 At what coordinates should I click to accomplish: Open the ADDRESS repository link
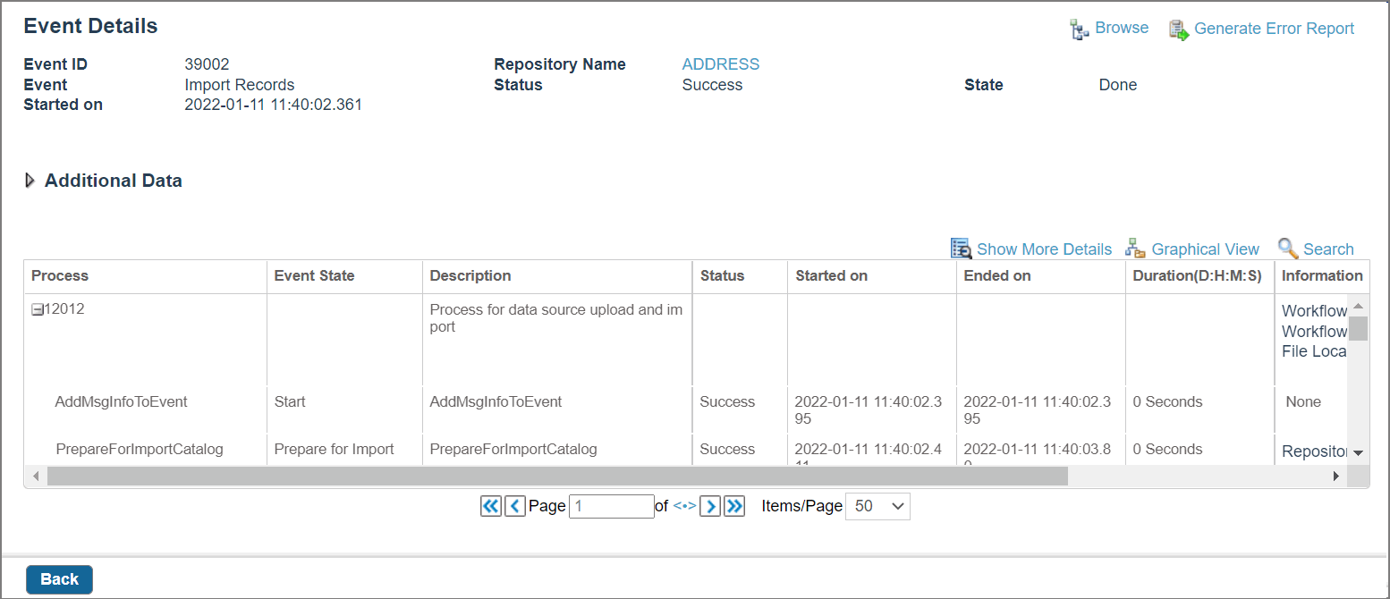click(x=720, y=64)
